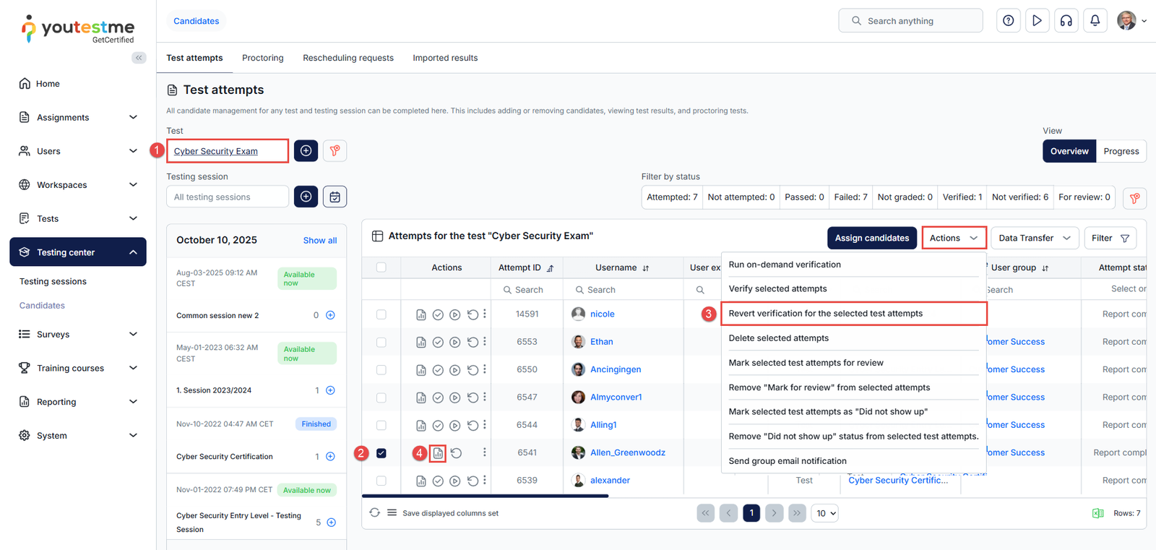This screenshot has height=550, width=1156.
Task: Open rows-per-page dropdown showing 10
Action: coord(825,513)
